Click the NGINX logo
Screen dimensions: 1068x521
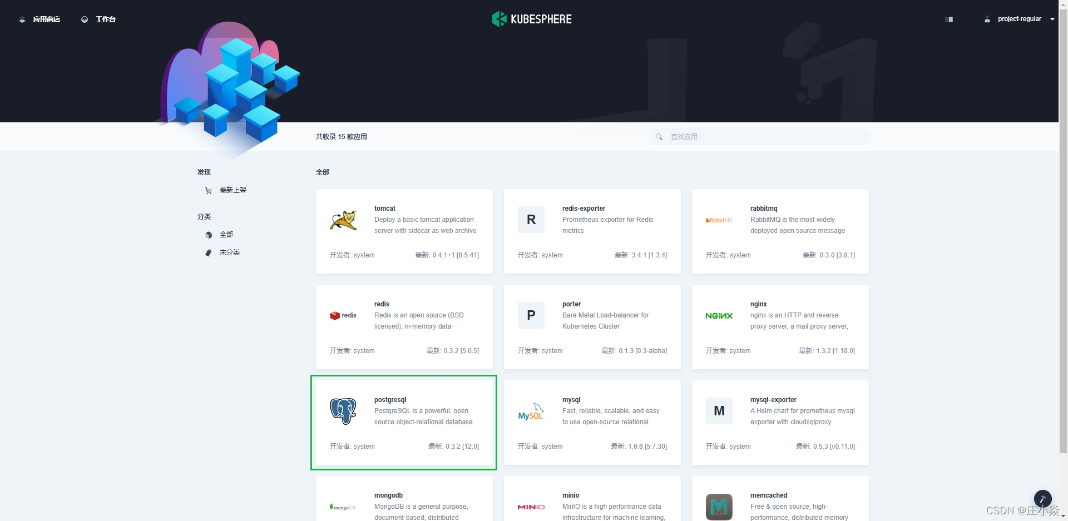(719, 316)
